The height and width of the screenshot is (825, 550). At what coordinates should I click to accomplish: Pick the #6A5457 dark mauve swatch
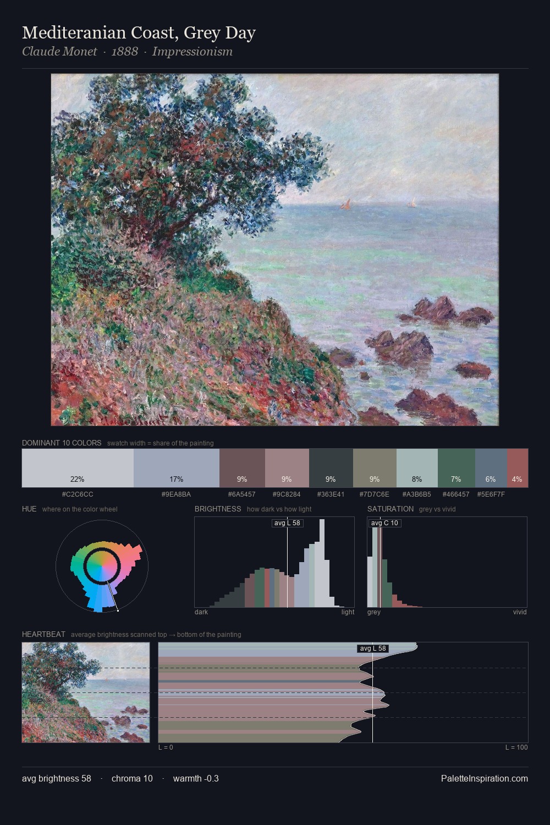click(242, 468)
